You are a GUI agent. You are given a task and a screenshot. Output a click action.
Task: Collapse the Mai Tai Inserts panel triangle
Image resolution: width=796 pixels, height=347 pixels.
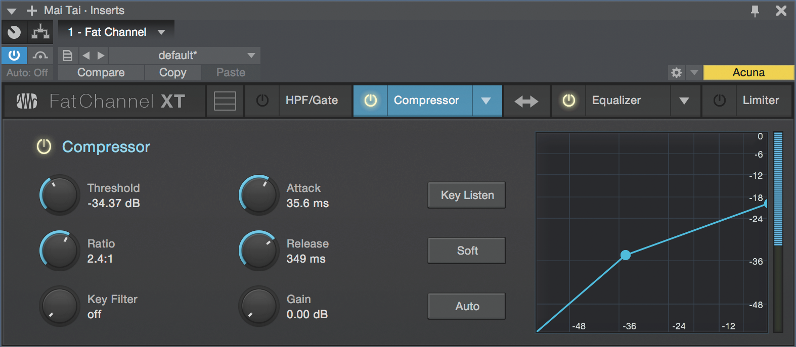(x=11, y=11)
